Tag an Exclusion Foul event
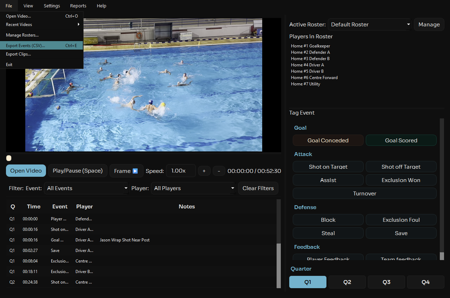 coord(401,220)
